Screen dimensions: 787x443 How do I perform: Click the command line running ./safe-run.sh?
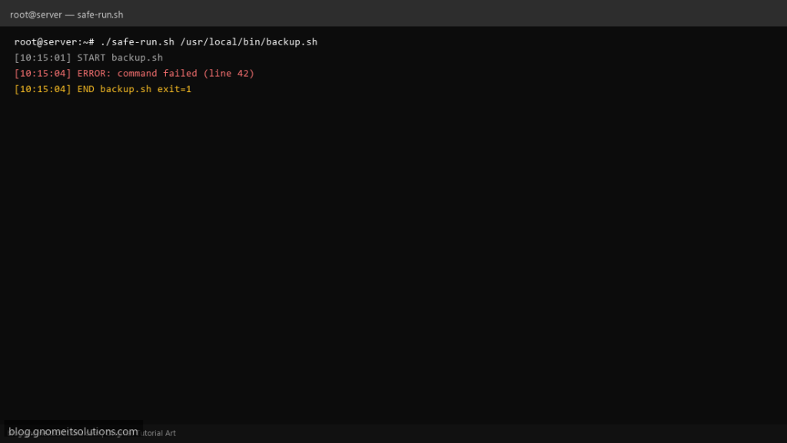coord(166,41)
